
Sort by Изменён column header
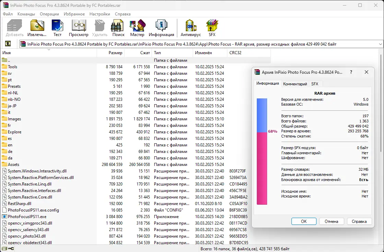point(210,53)
